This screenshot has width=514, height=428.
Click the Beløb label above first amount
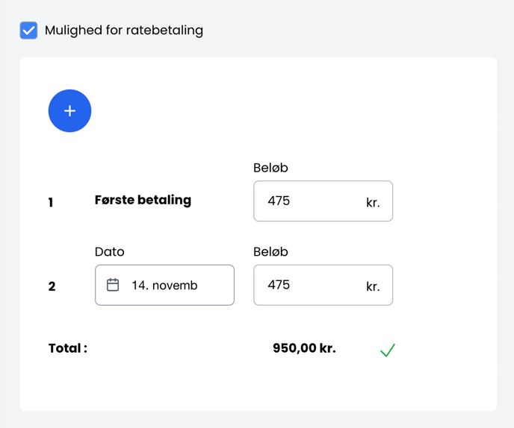(x=270, y=168)
